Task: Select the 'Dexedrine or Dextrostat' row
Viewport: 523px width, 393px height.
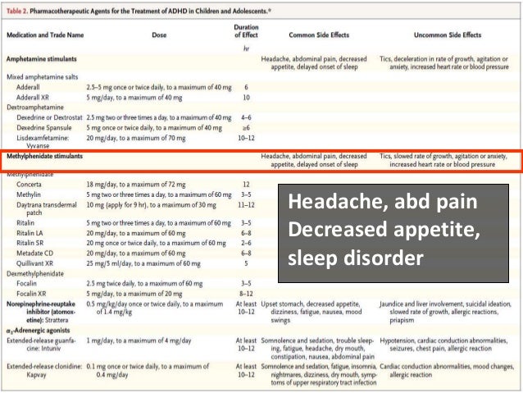Action: point(49,117)
